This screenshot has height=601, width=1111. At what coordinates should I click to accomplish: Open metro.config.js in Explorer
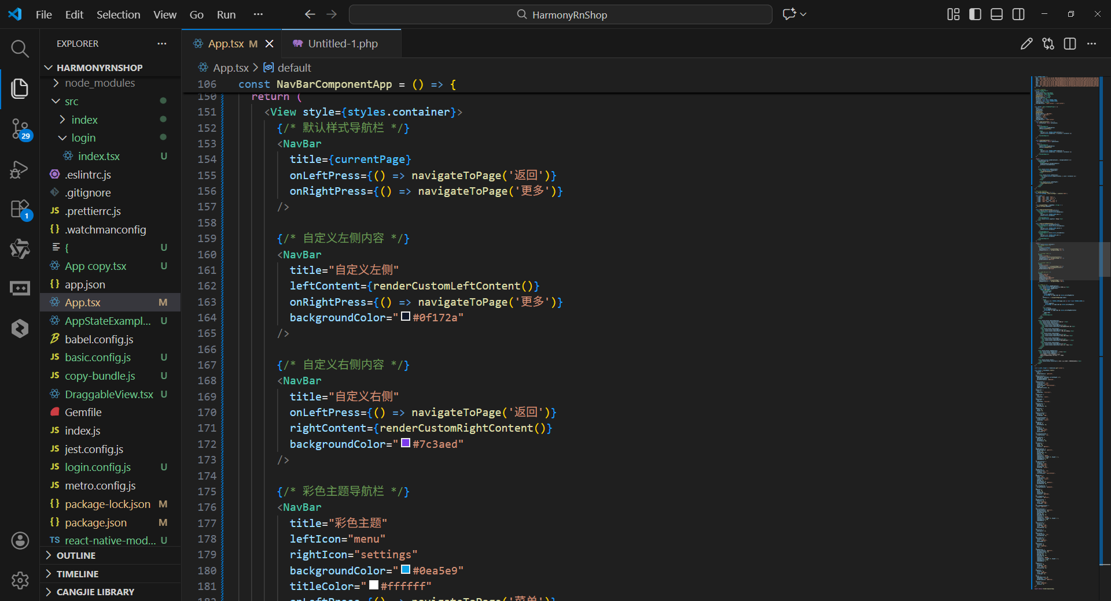click(x=110, y=486)
